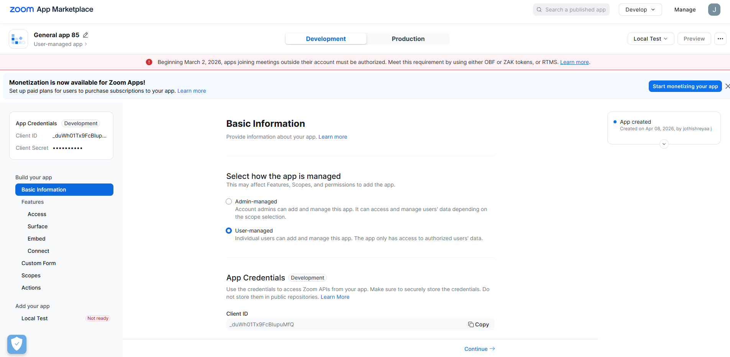Switch to the Development tab
The width and height of the screenshot is (730, 357).
(x=326, y=39)
